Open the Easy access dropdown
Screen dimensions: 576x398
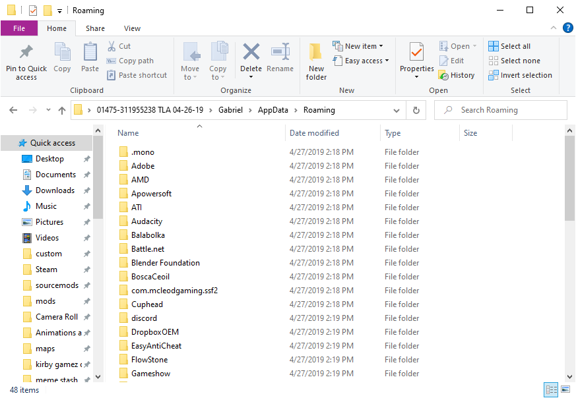tap(361, 61)
